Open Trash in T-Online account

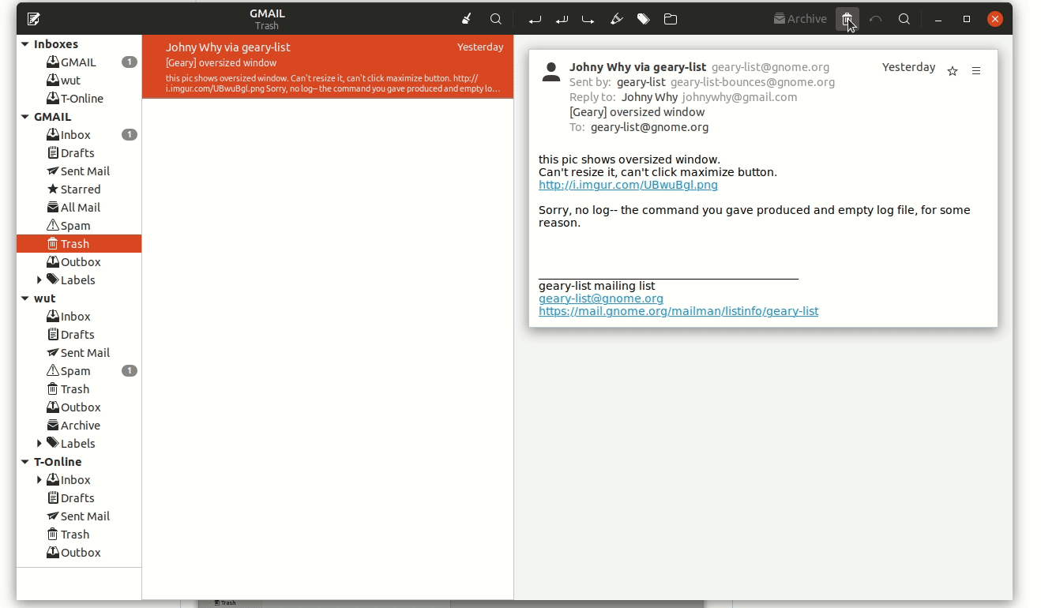(79, 535)
